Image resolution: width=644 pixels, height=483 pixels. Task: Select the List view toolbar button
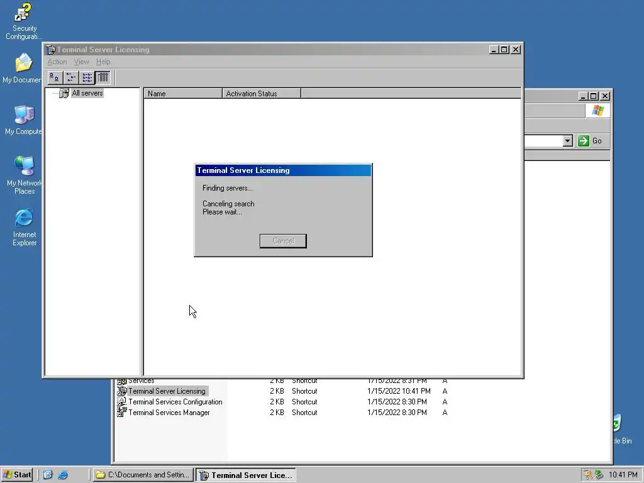[x=87, y=77]
